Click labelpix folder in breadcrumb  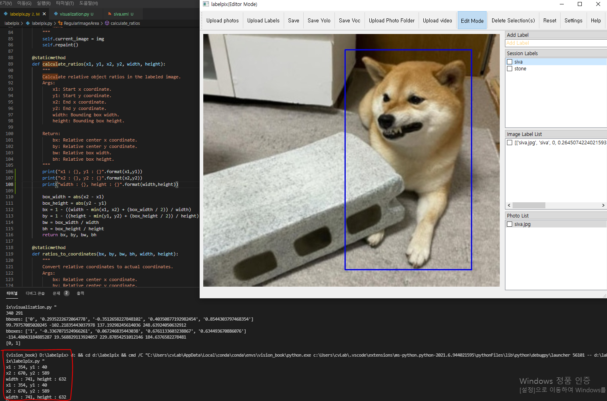(x=12, y=23)
